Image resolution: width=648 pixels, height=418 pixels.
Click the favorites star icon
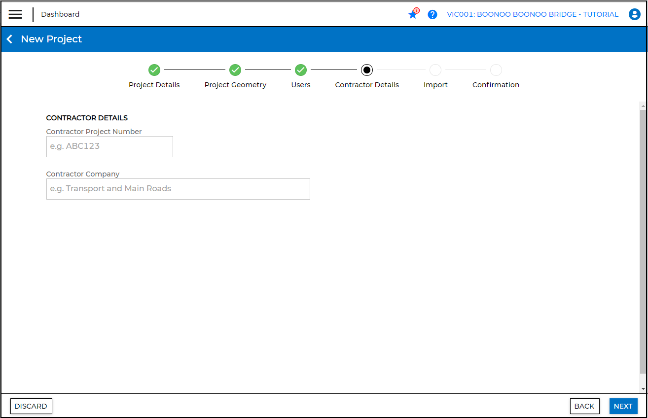tap(413, 15)
